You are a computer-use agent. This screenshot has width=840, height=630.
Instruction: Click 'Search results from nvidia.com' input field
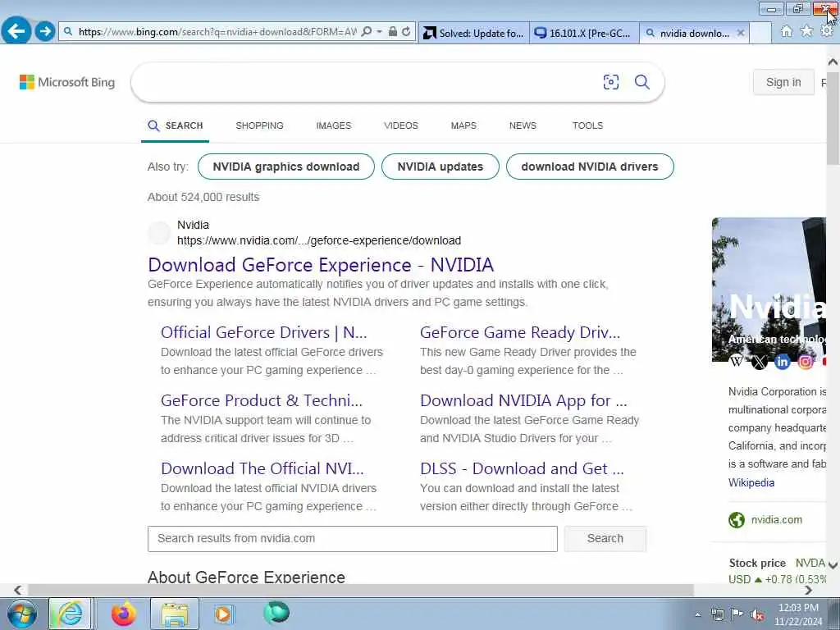[x=353, y=538]
